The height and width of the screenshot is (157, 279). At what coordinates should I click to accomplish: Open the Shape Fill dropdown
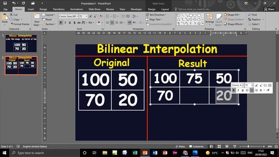pos(232,14)
